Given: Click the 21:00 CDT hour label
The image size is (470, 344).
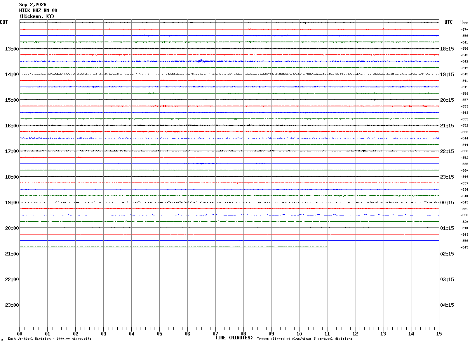Looking at the screenshot, I should [12, 254].
